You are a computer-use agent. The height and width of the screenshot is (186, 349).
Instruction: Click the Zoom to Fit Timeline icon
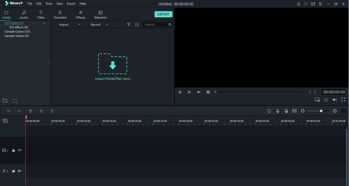[x=294, y=111]
